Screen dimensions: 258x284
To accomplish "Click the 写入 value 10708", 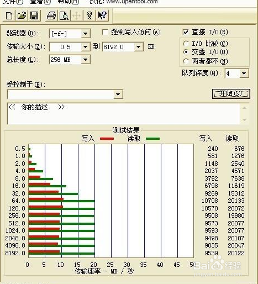I will point(210,201).
